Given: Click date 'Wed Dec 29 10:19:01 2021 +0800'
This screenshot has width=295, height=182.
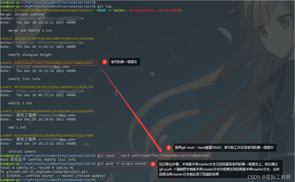Looking at the screenshot, I should (x=46, y=119).
